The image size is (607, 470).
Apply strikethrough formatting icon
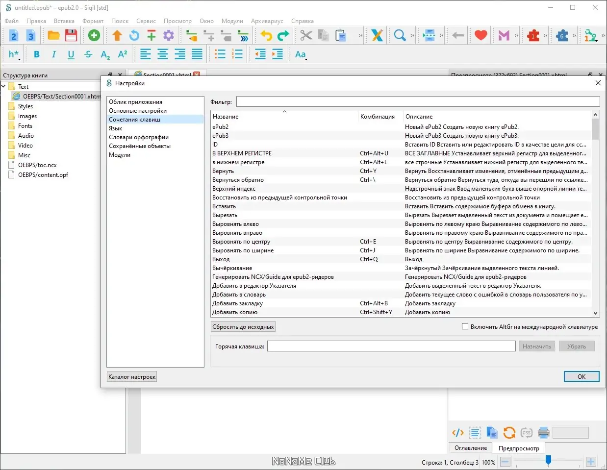pos(88,54)
